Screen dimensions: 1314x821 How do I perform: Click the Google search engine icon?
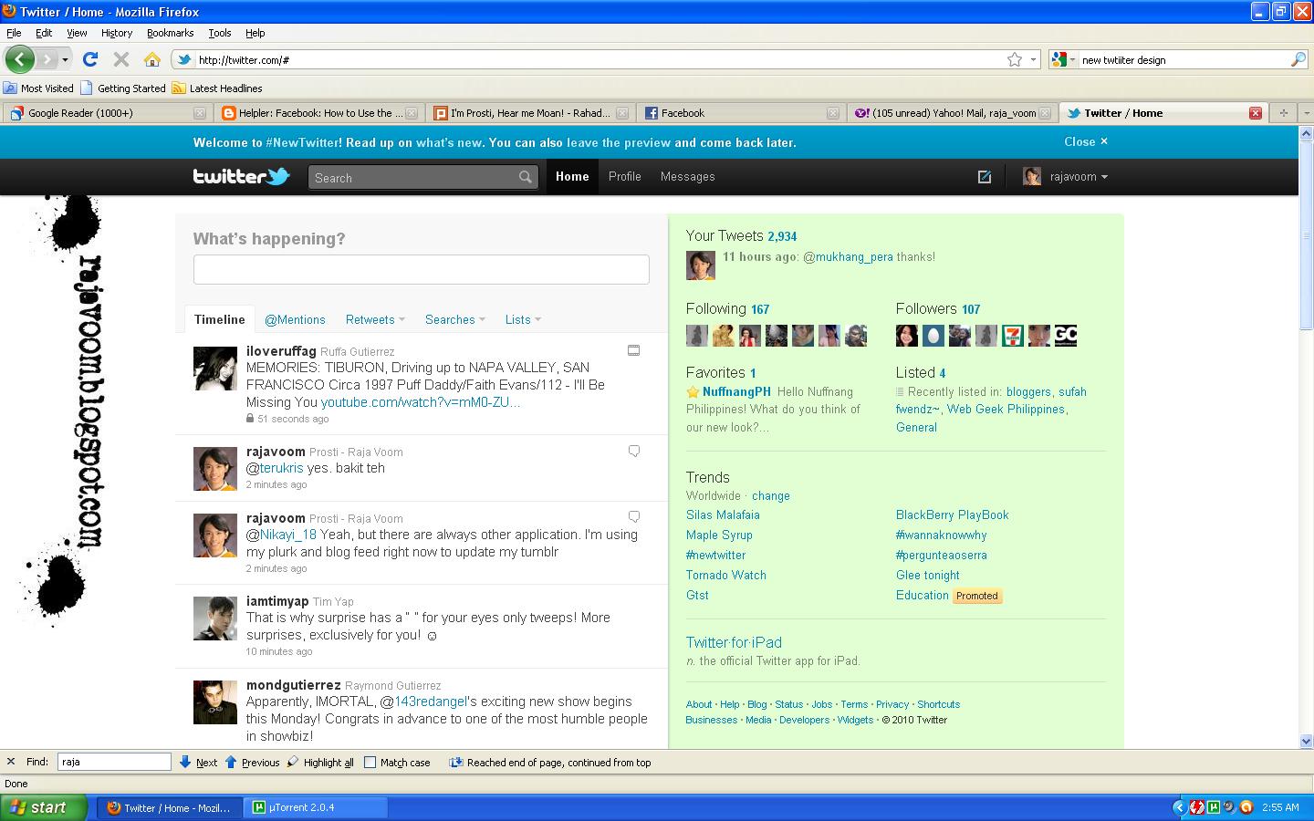coord(1058,59)
